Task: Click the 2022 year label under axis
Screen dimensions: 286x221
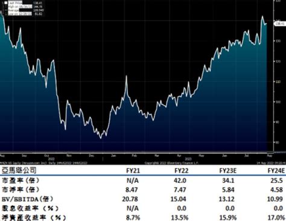Action: pos(51,159)
